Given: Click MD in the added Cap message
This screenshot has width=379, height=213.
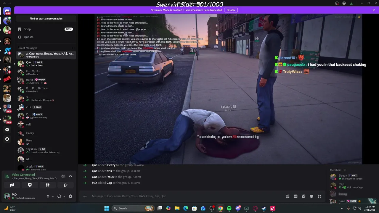Looking at the screenshot, I should click(94, 183).
